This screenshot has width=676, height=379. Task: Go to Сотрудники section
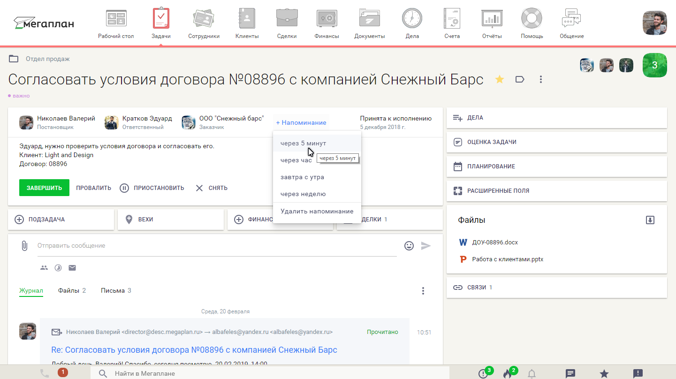click(x=204, y=23)
